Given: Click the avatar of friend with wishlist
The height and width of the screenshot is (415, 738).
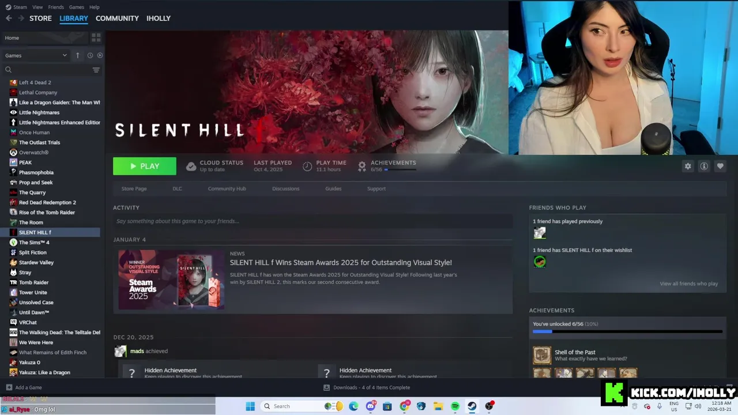Looking at the screenshot, I should 540,262.
